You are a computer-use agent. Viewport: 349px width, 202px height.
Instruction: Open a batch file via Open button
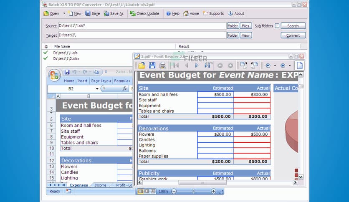(x=51, y=14)
